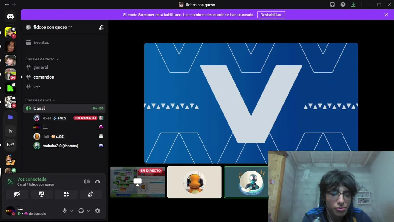Viewport: 394px width, 222px height.
Task: Click Deshabilitar to disable Streamer mode
Action: click(271, 15)
